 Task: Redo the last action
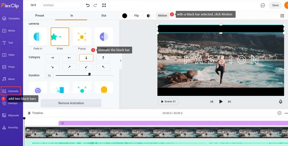pyautogui.click(x=95, y=5)
